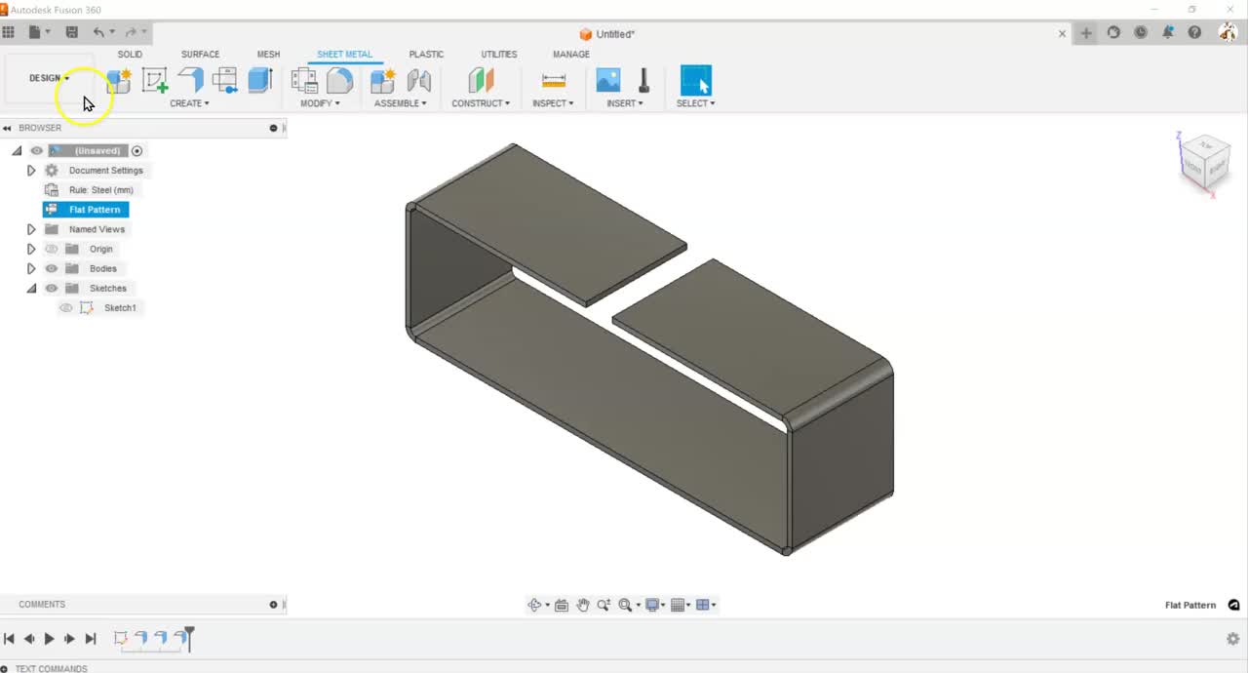1248x673 pixels.
Task: Open the Create Sketch tool
Action: coord(154,80)
